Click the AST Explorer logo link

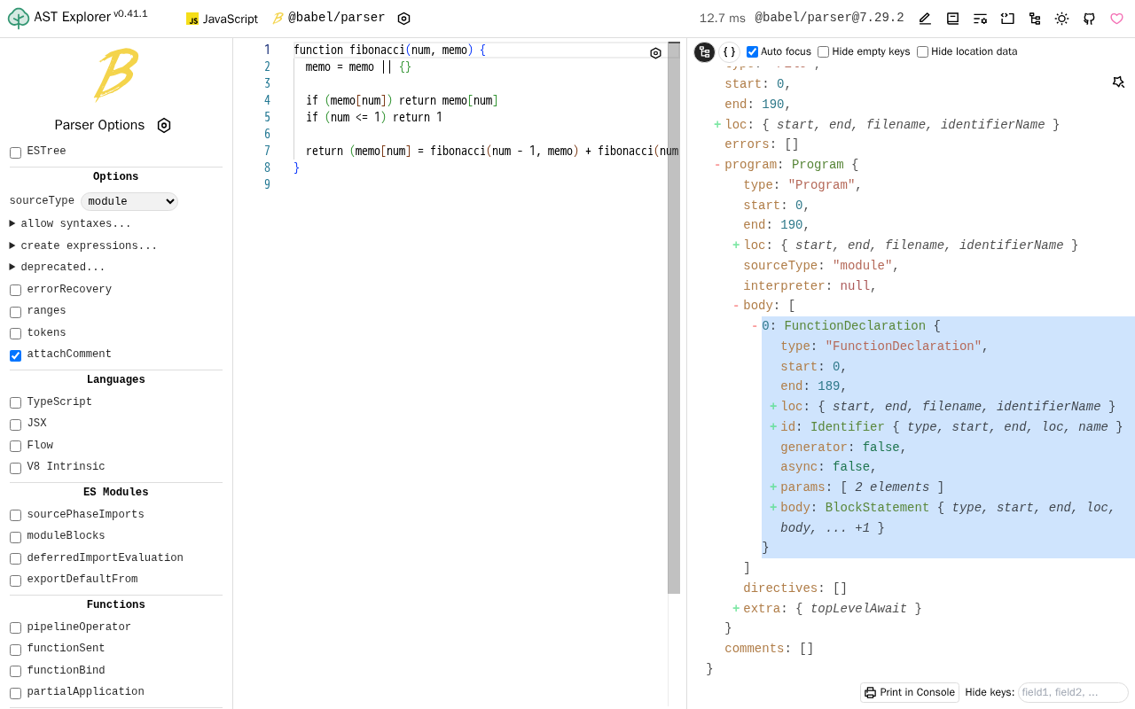[76, 18]
